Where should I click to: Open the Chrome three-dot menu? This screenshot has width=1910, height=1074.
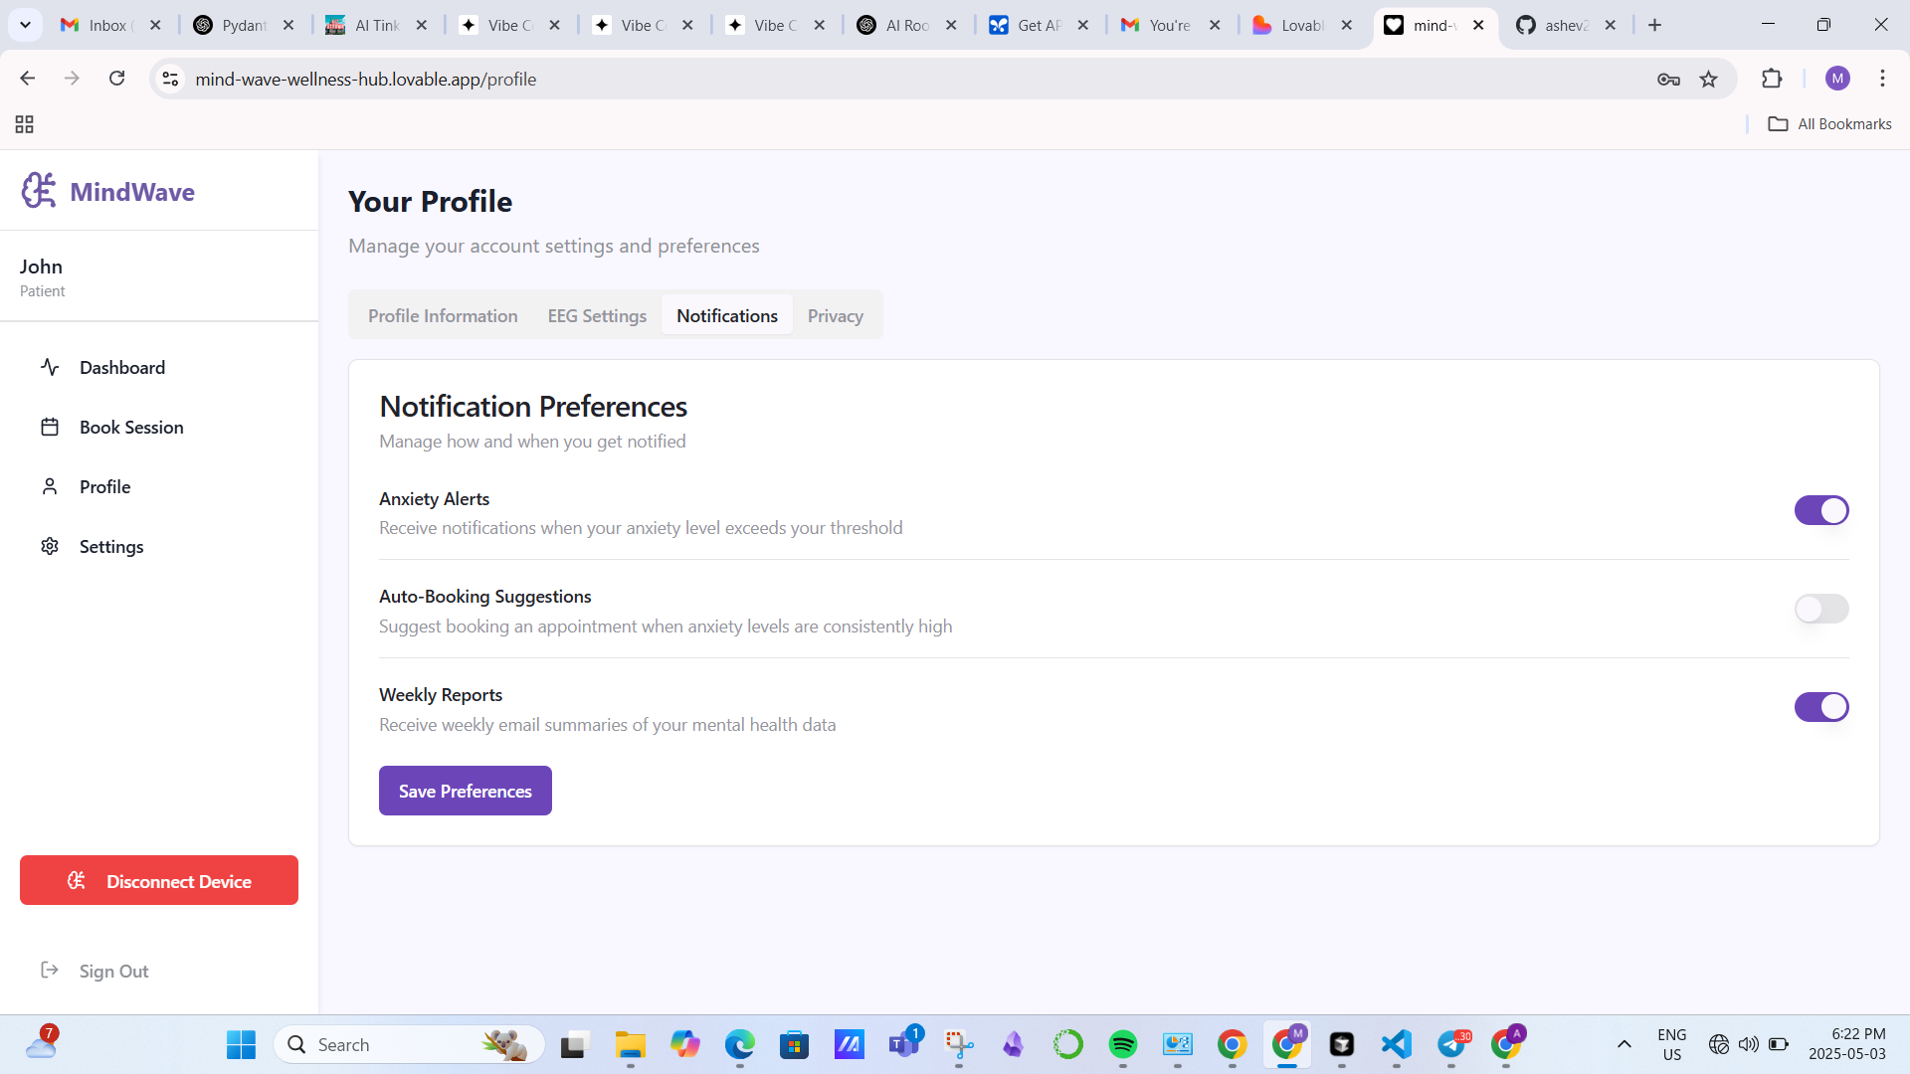click(x=1882, y=79)
